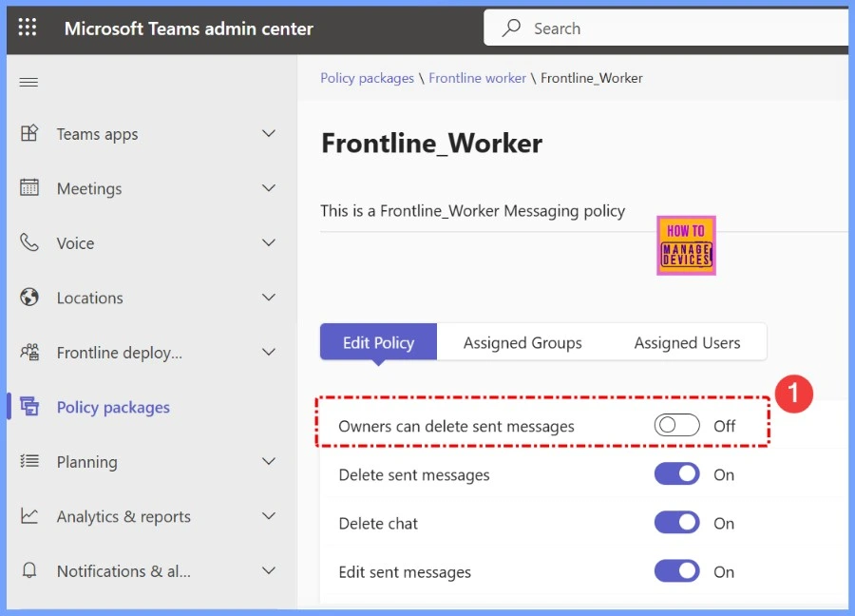Click the Edit sent messages label

[405, 572]
